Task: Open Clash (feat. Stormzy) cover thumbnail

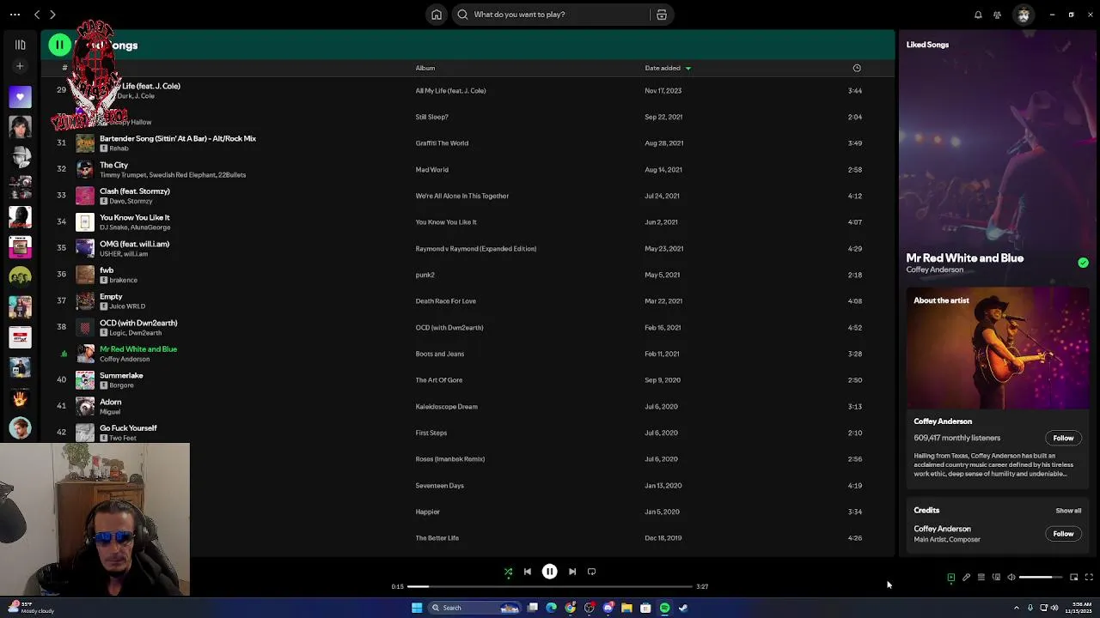Action: tap(85, 196)
